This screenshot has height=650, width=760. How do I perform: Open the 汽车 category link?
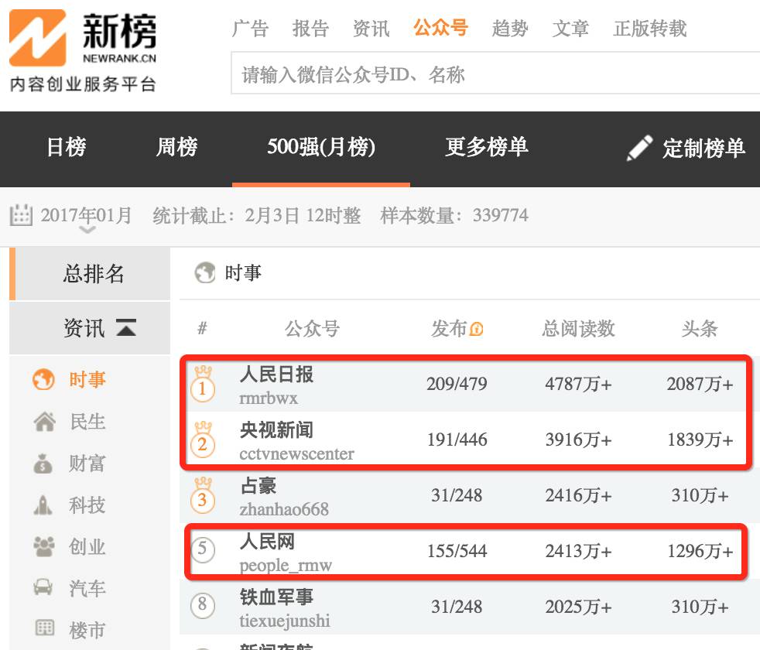pos(87,588)
